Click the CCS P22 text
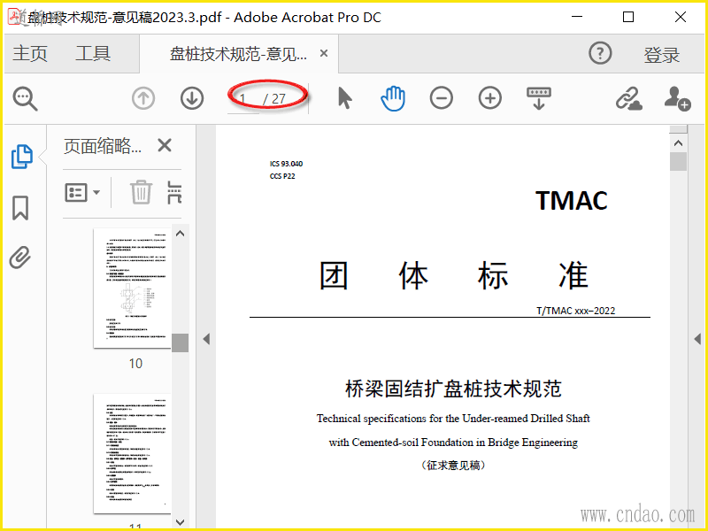 tap(282, 176)
